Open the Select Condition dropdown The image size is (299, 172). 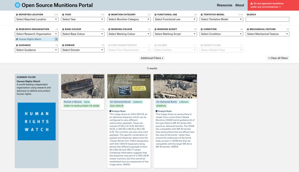point(221,34)
